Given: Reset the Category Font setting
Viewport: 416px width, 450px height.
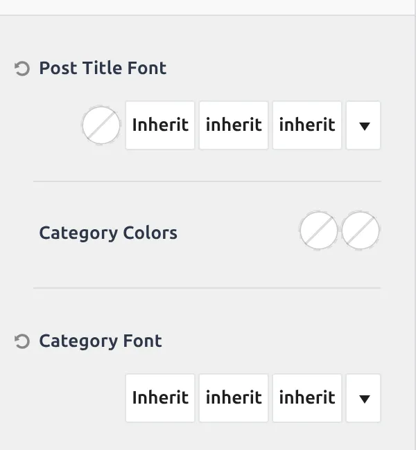Looking at the screenshot, I should 22,341.
